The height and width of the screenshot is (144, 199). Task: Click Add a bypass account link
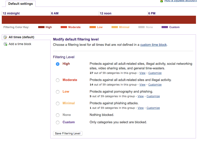click(x=181, y=1)
